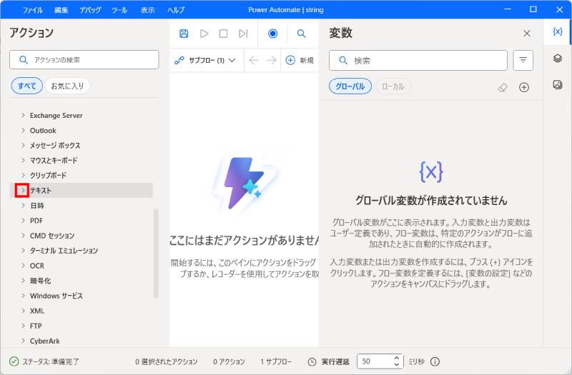
Task: Expand the Outlook action group
Action: (x=24, y=130)
